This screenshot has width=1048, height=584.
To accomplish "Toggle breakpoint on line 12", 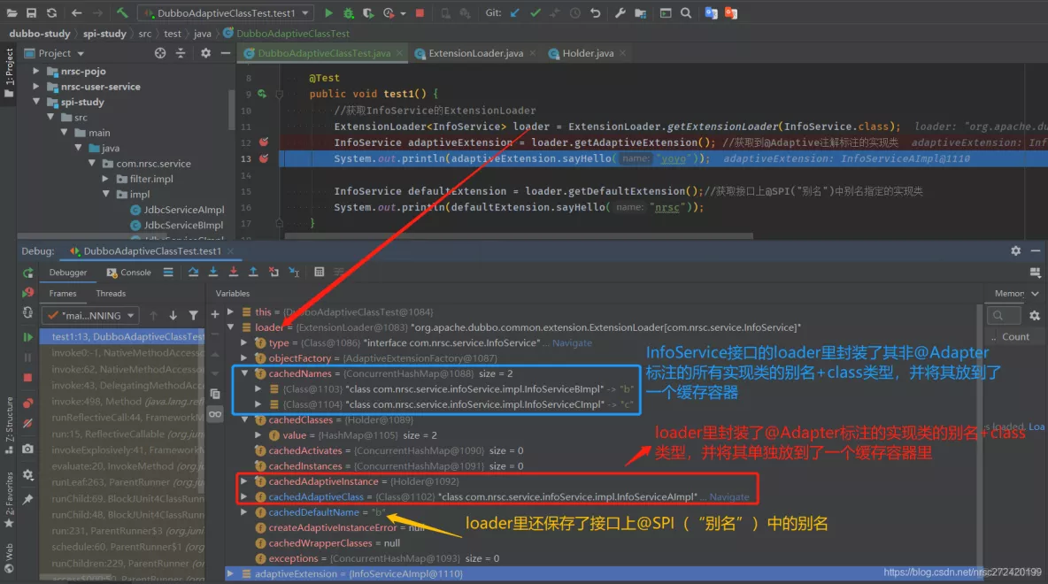I will tap(264, 142).
